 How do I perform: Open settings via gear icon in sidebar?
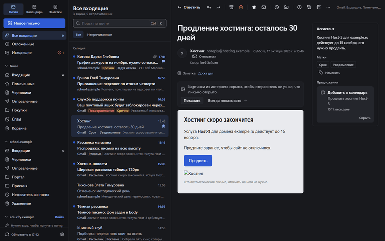click(62, 234)
